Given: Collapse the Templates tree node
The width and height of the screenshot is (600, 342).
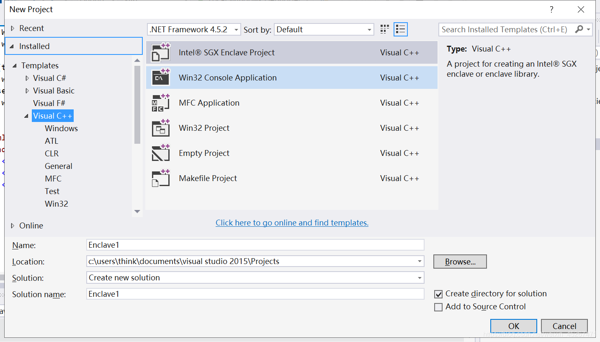Looking at the screenshot, I should [x=15, y=66].
